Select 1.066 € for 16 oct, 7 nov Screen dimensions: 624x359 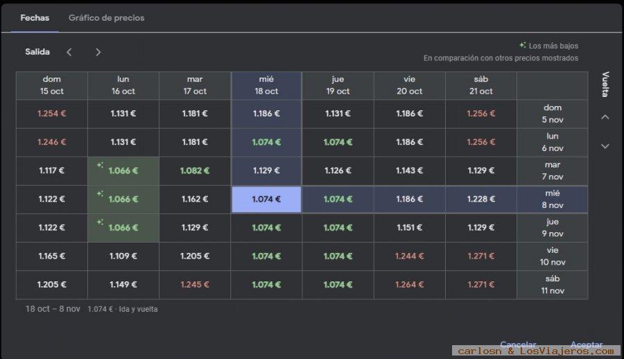click(123, 170)
